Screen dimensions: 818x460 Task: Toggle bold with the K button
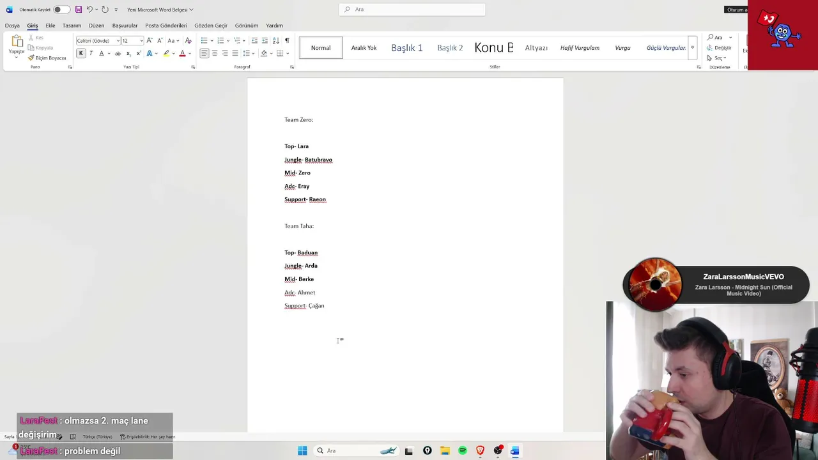point(81,54)
